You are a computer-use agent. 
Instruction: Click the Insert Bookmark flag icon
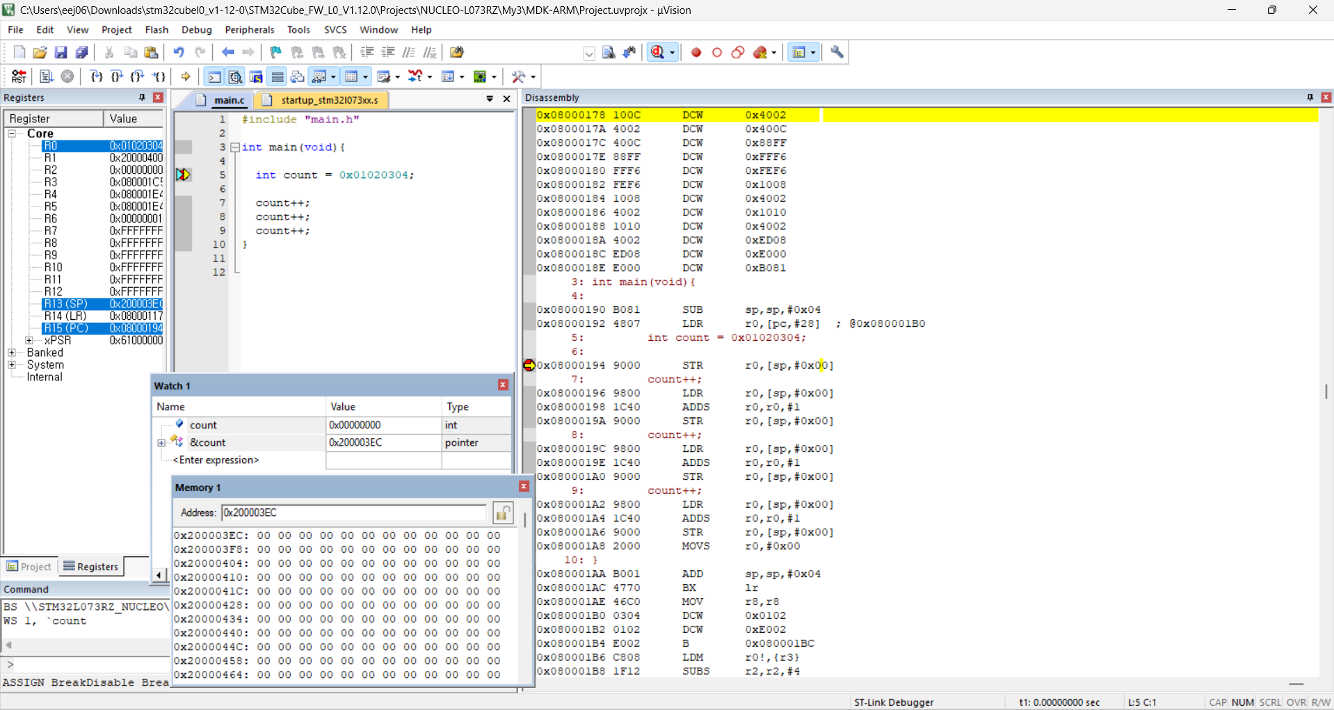[276, 52]
